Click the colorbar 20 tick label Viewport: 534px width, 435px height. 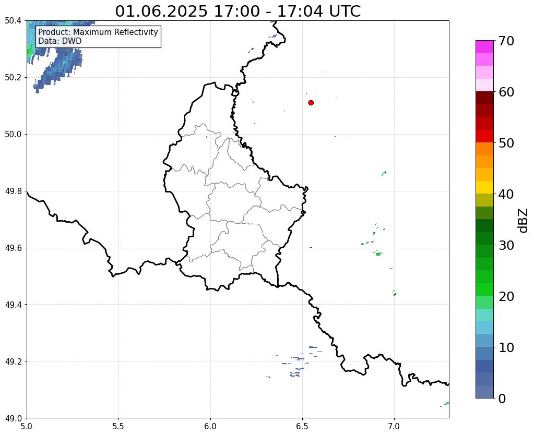506,296
